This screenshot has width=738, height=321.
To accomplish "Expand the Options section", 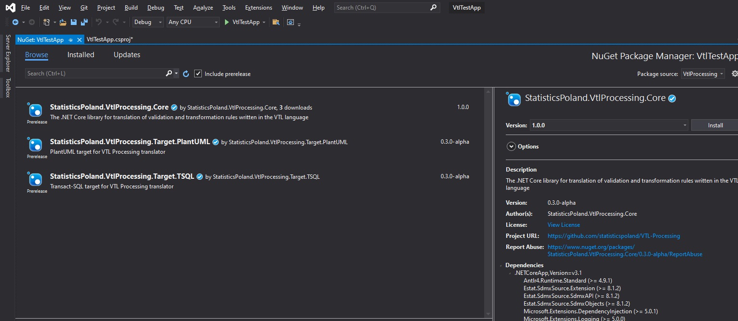I will coord(511,147).
